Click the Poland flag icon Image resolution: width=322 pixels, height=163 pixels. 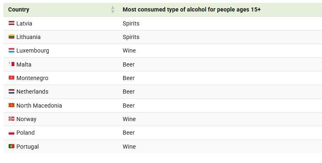[x=12, y=133]
